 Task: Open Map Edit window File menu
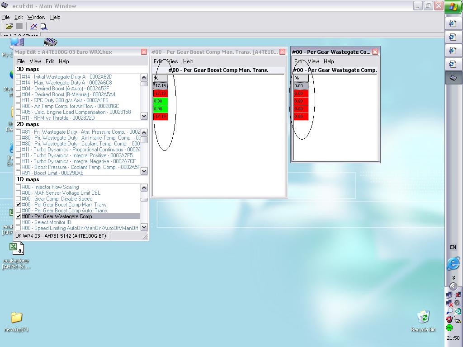pos(21,61)
